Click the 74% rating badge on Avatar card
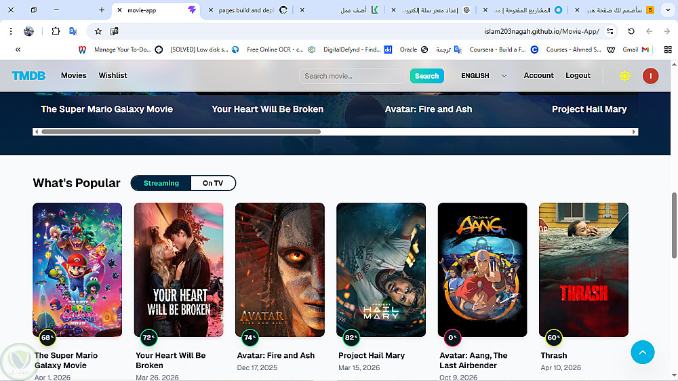Screen dimensions: 678x381 click(x=250, y=338)
